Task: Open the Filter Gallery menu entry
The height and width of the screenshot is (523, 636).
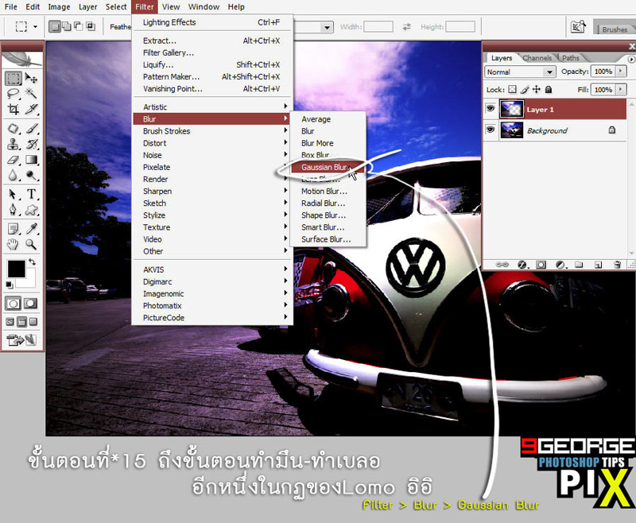Action: click(211, 52)
